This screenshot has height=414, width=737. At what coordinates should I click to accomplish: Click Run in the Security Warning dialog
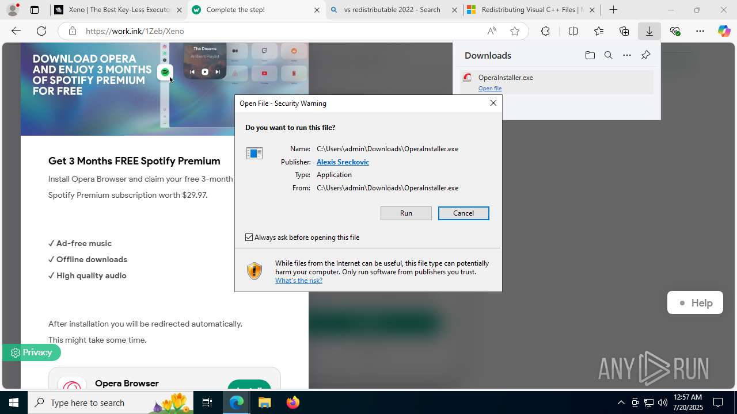(x=406, y=213)
